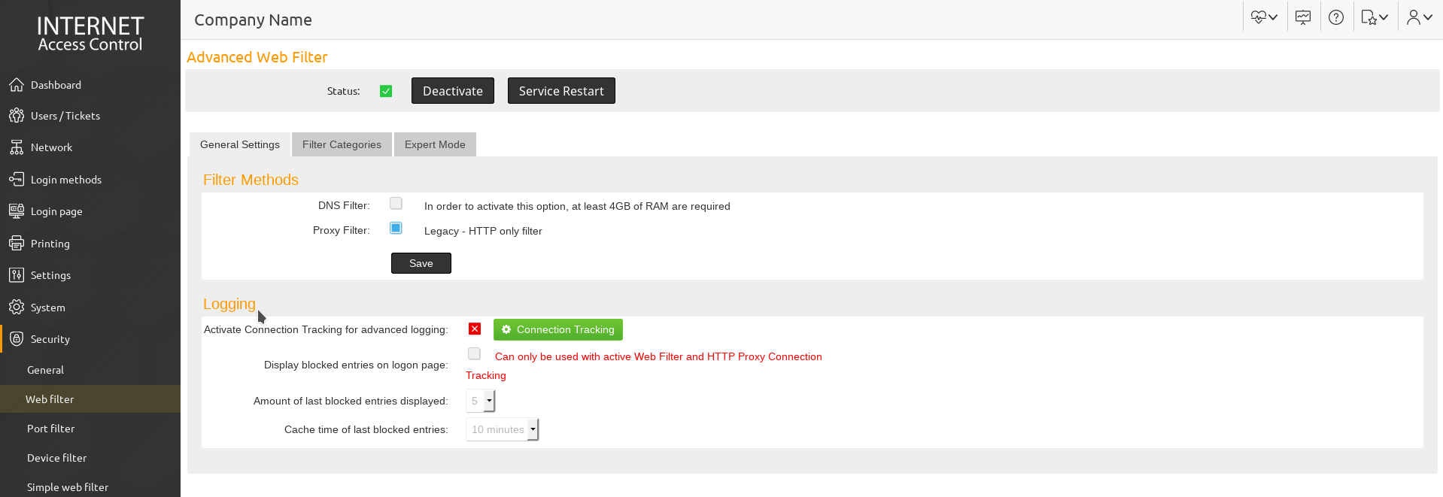Viewport: 1443px width, 497px height.
Task: Click 'Activate Connection Tracking for advanced logging:' label
Action: click(326, 329)
